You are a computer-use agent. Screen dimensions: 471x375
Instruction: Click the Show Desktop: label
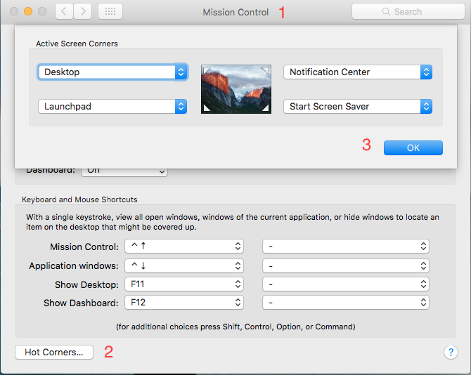pos(86,284)
